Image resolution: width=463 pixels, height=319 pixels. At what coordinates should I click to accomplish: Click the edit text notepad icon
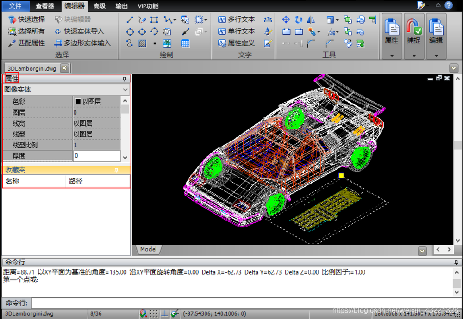268,43
